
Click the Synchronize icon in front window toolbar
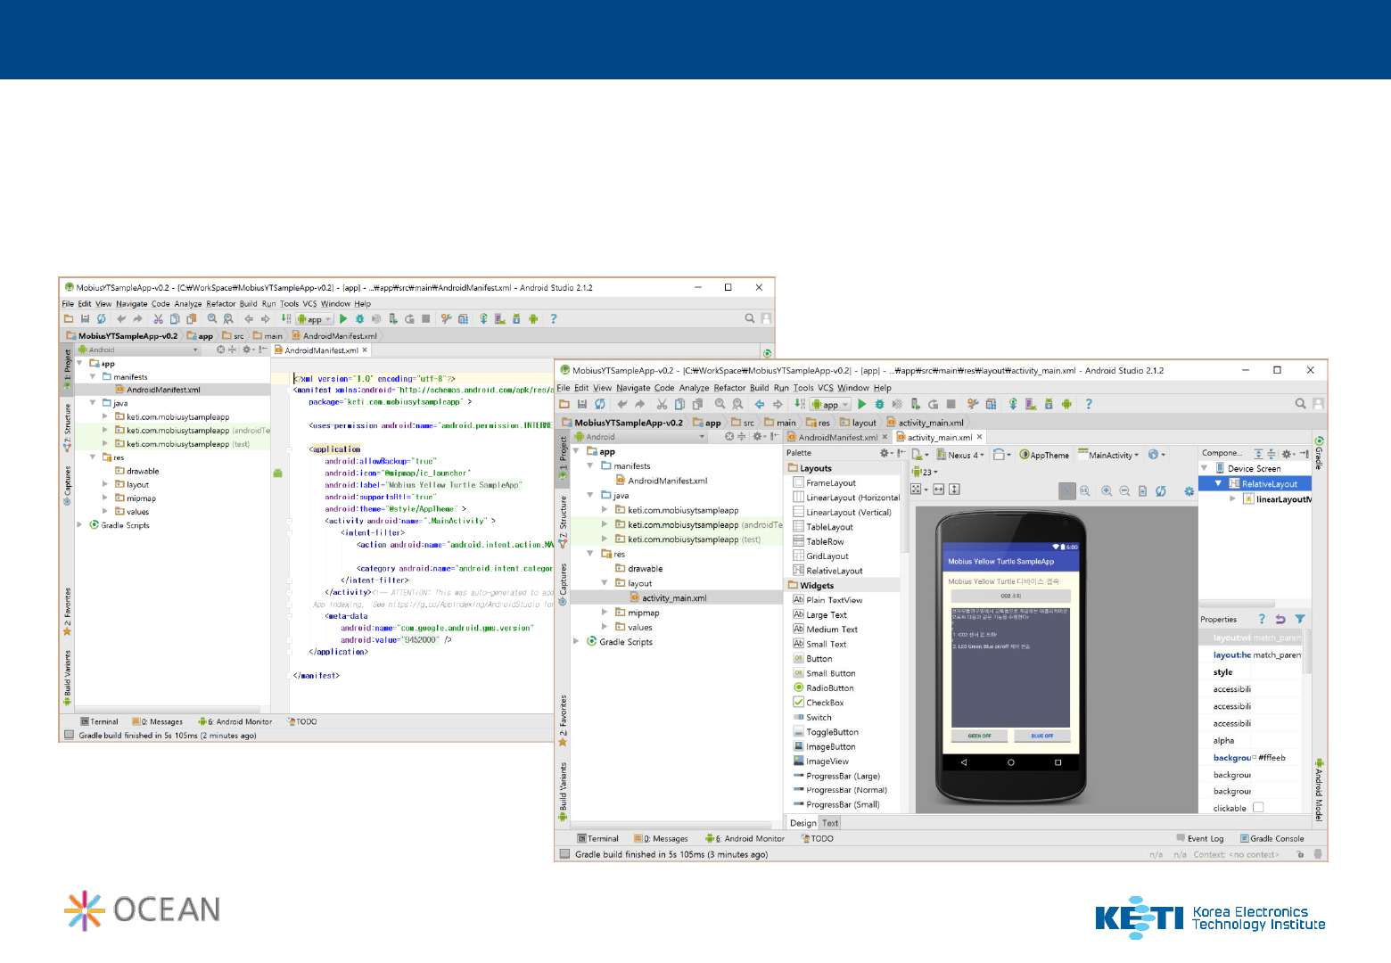[x=600, y=404]
